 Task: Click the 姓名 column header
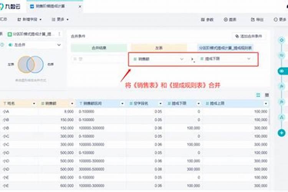click(19, 104)
